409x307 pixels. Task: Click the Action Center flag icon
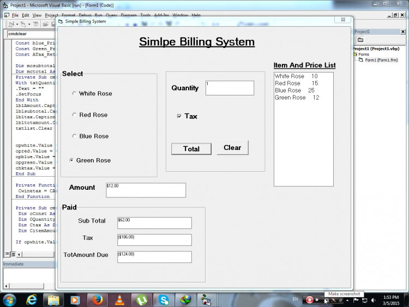click(356, 300)
